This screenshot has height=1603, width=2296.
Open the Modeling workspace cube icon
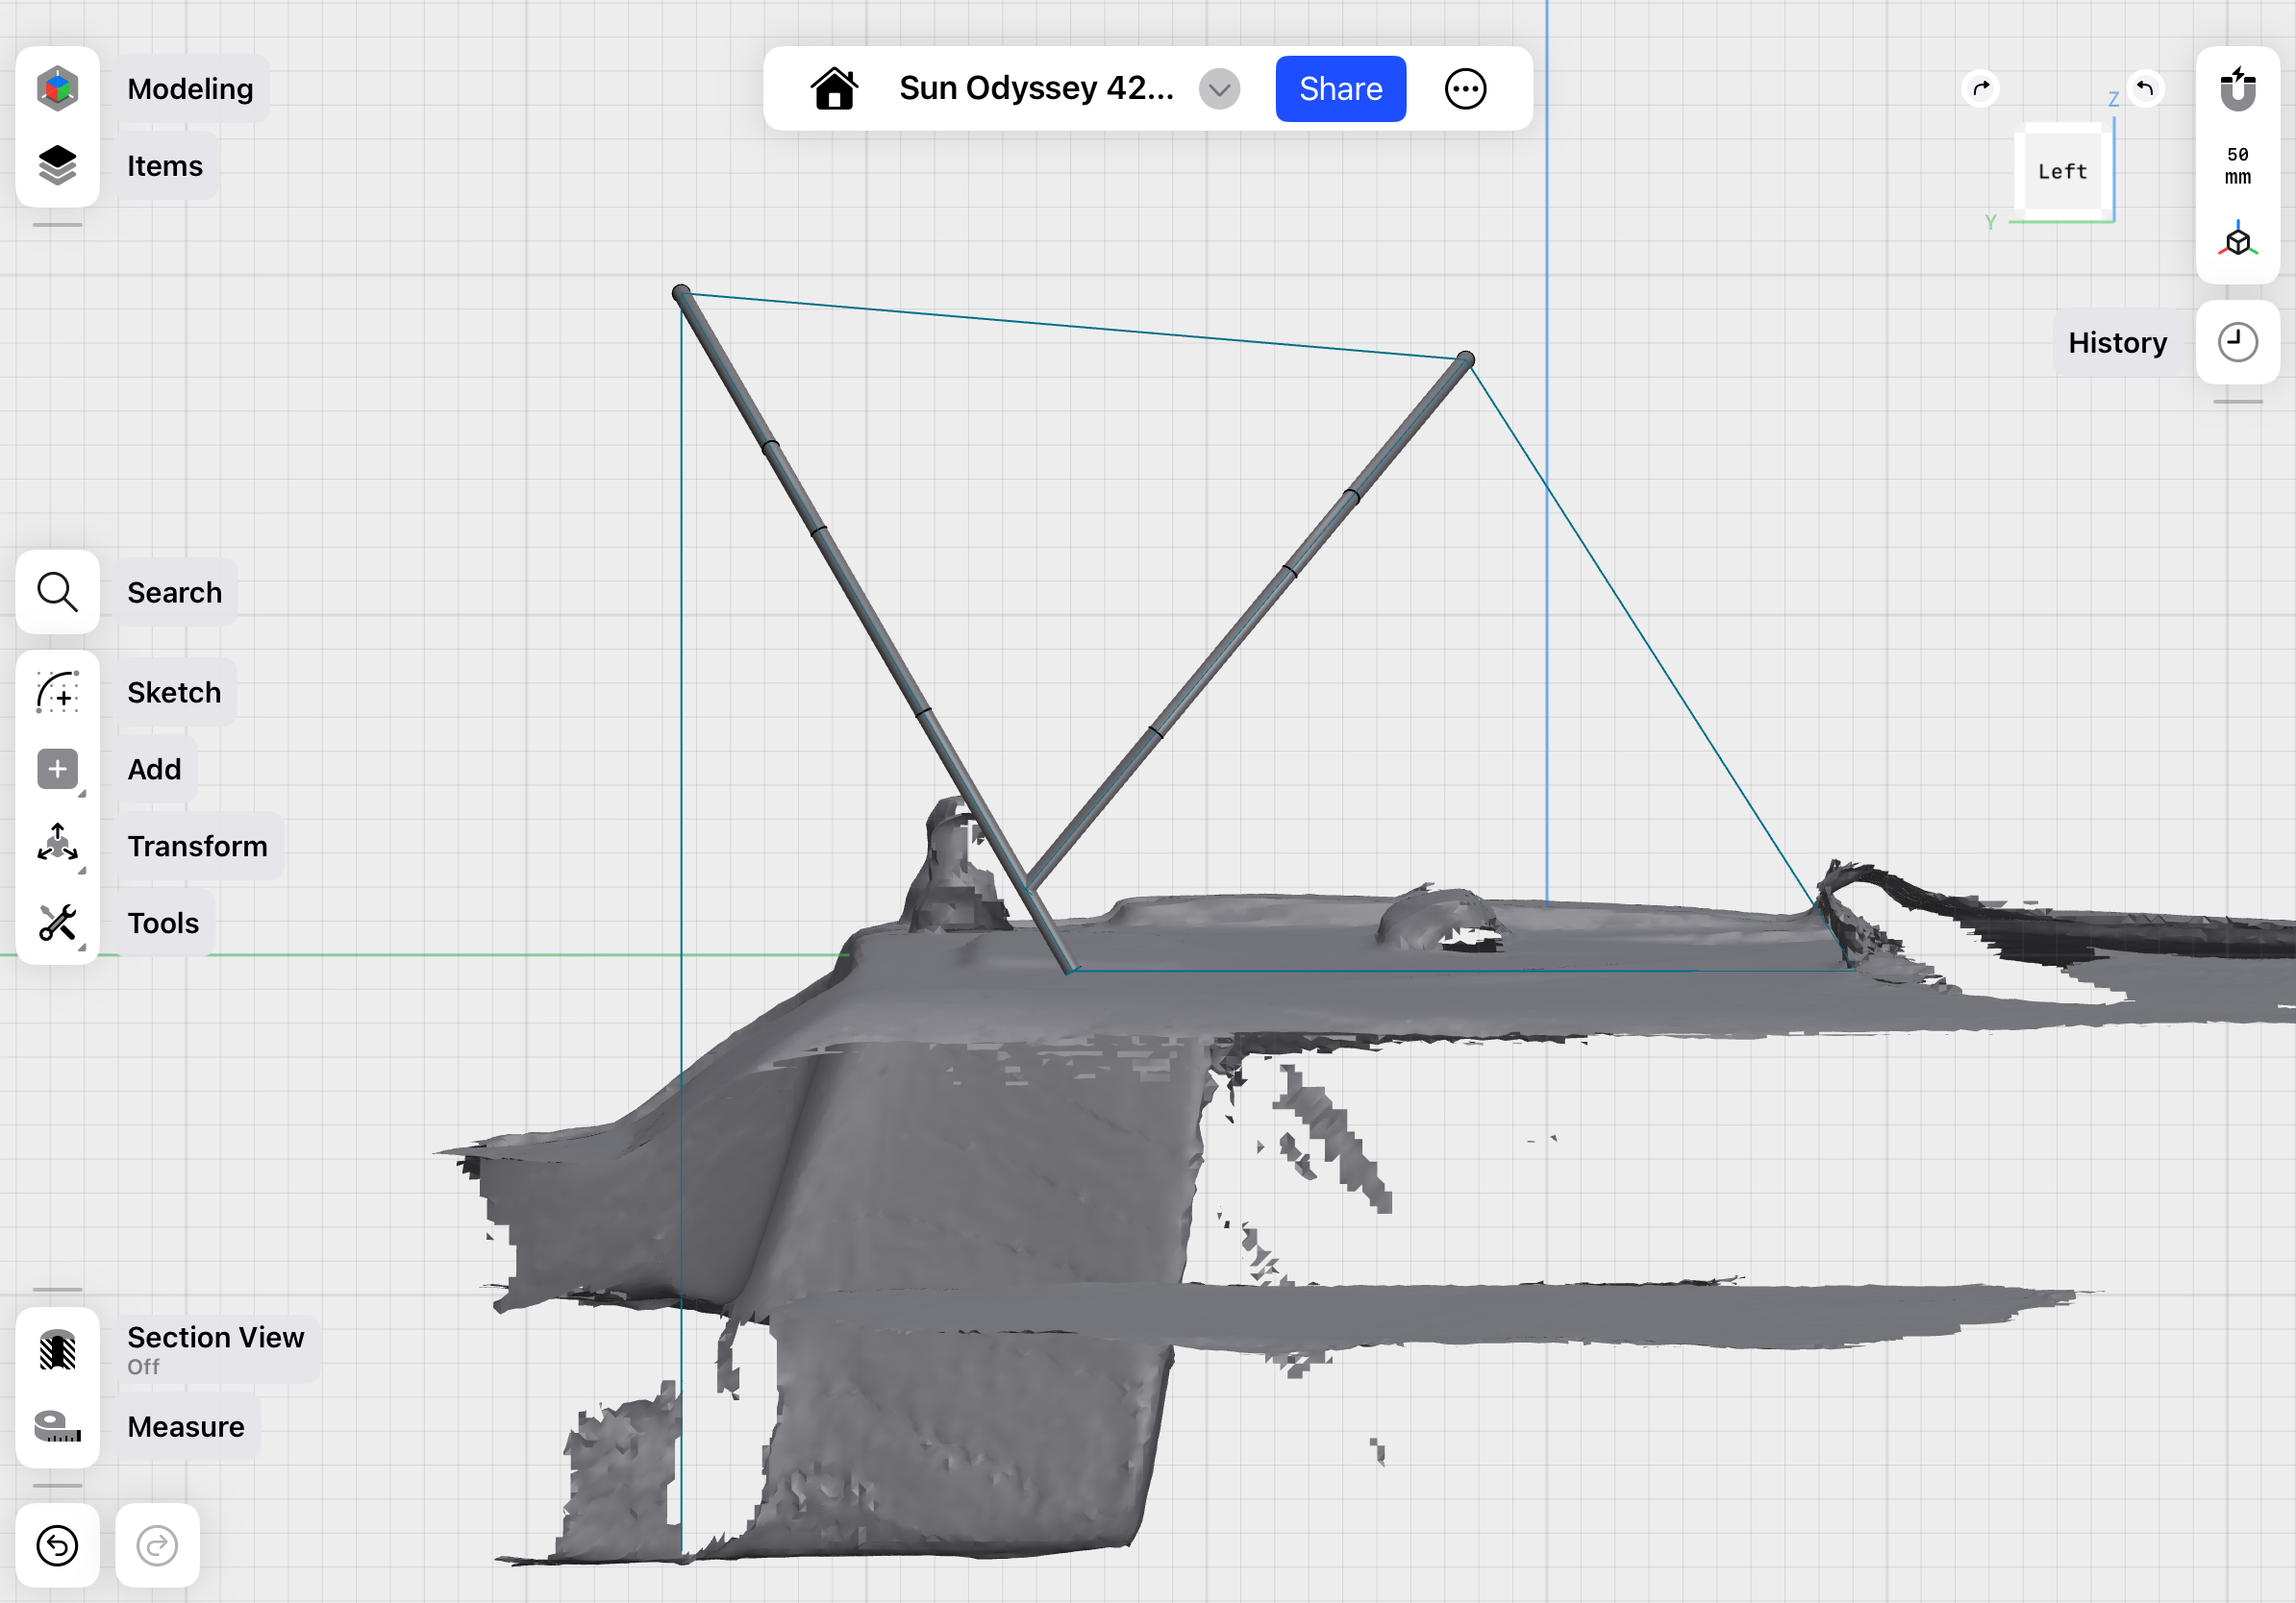pyautogui.click(x=57, y=88)
